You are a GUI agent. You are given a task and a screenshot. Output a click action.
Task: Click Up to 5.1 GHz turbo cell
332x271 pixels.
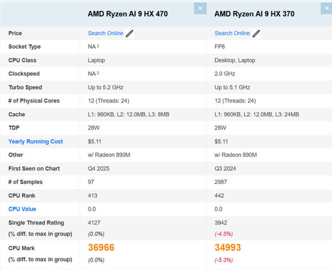click(232, 88)
